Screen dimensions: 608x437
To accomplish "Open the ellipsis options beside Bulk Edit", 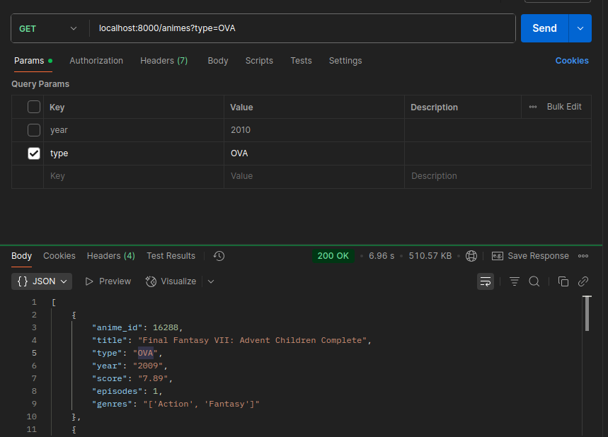I will 533,107.
